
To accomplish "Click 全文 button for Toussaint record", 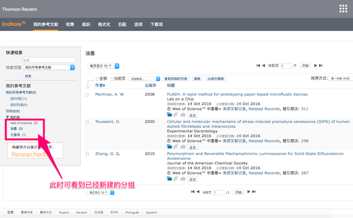I will click(x=193, y=147).
